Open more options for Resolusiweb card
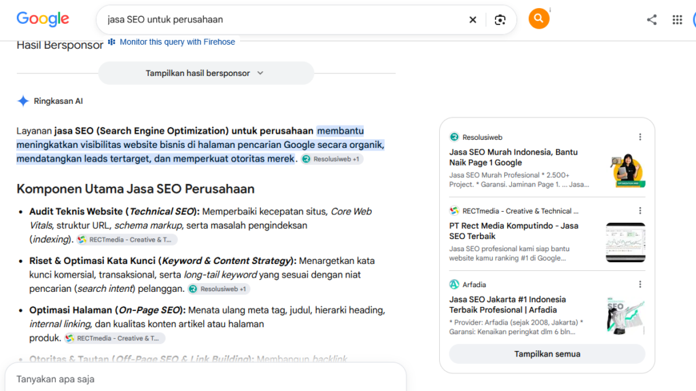696x391 pixels. [x=640, y=137]
